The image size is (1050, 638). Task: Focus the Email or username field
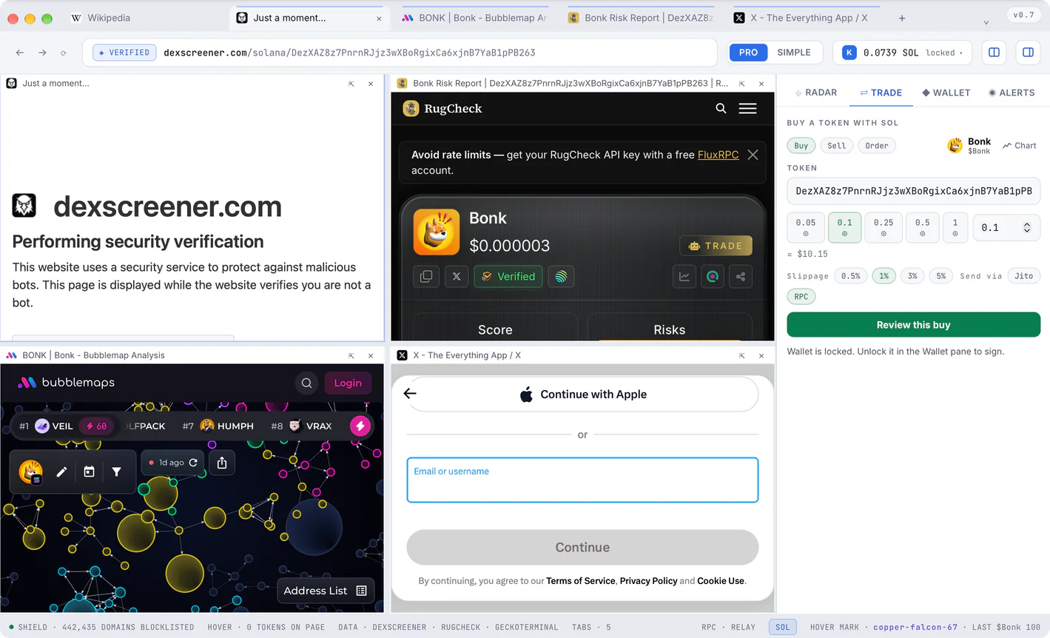point(582,480)
